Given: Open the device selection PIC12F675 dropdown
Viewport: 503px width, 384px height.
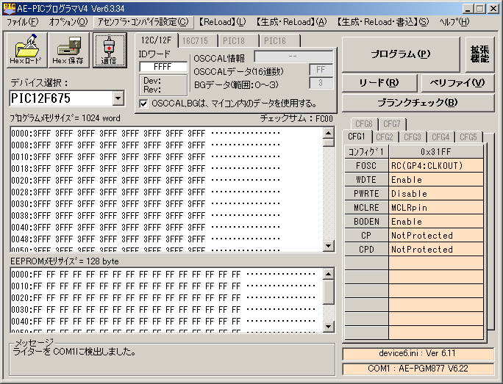Looking at the screenshot, I should (x=118, y=98).
